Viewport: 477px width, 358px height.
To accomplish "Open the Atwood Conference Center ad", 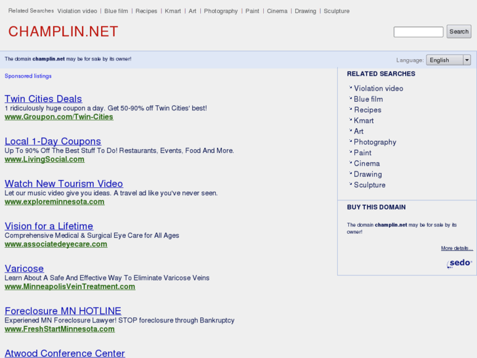I will point(65,353).
